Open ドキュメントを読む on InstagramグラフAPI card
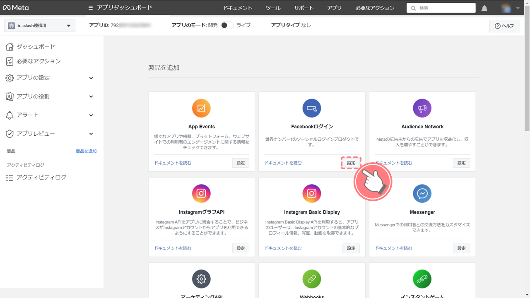The height and width of the screenshot is (298, 530). pyautogui.click(x=173, y=248)
